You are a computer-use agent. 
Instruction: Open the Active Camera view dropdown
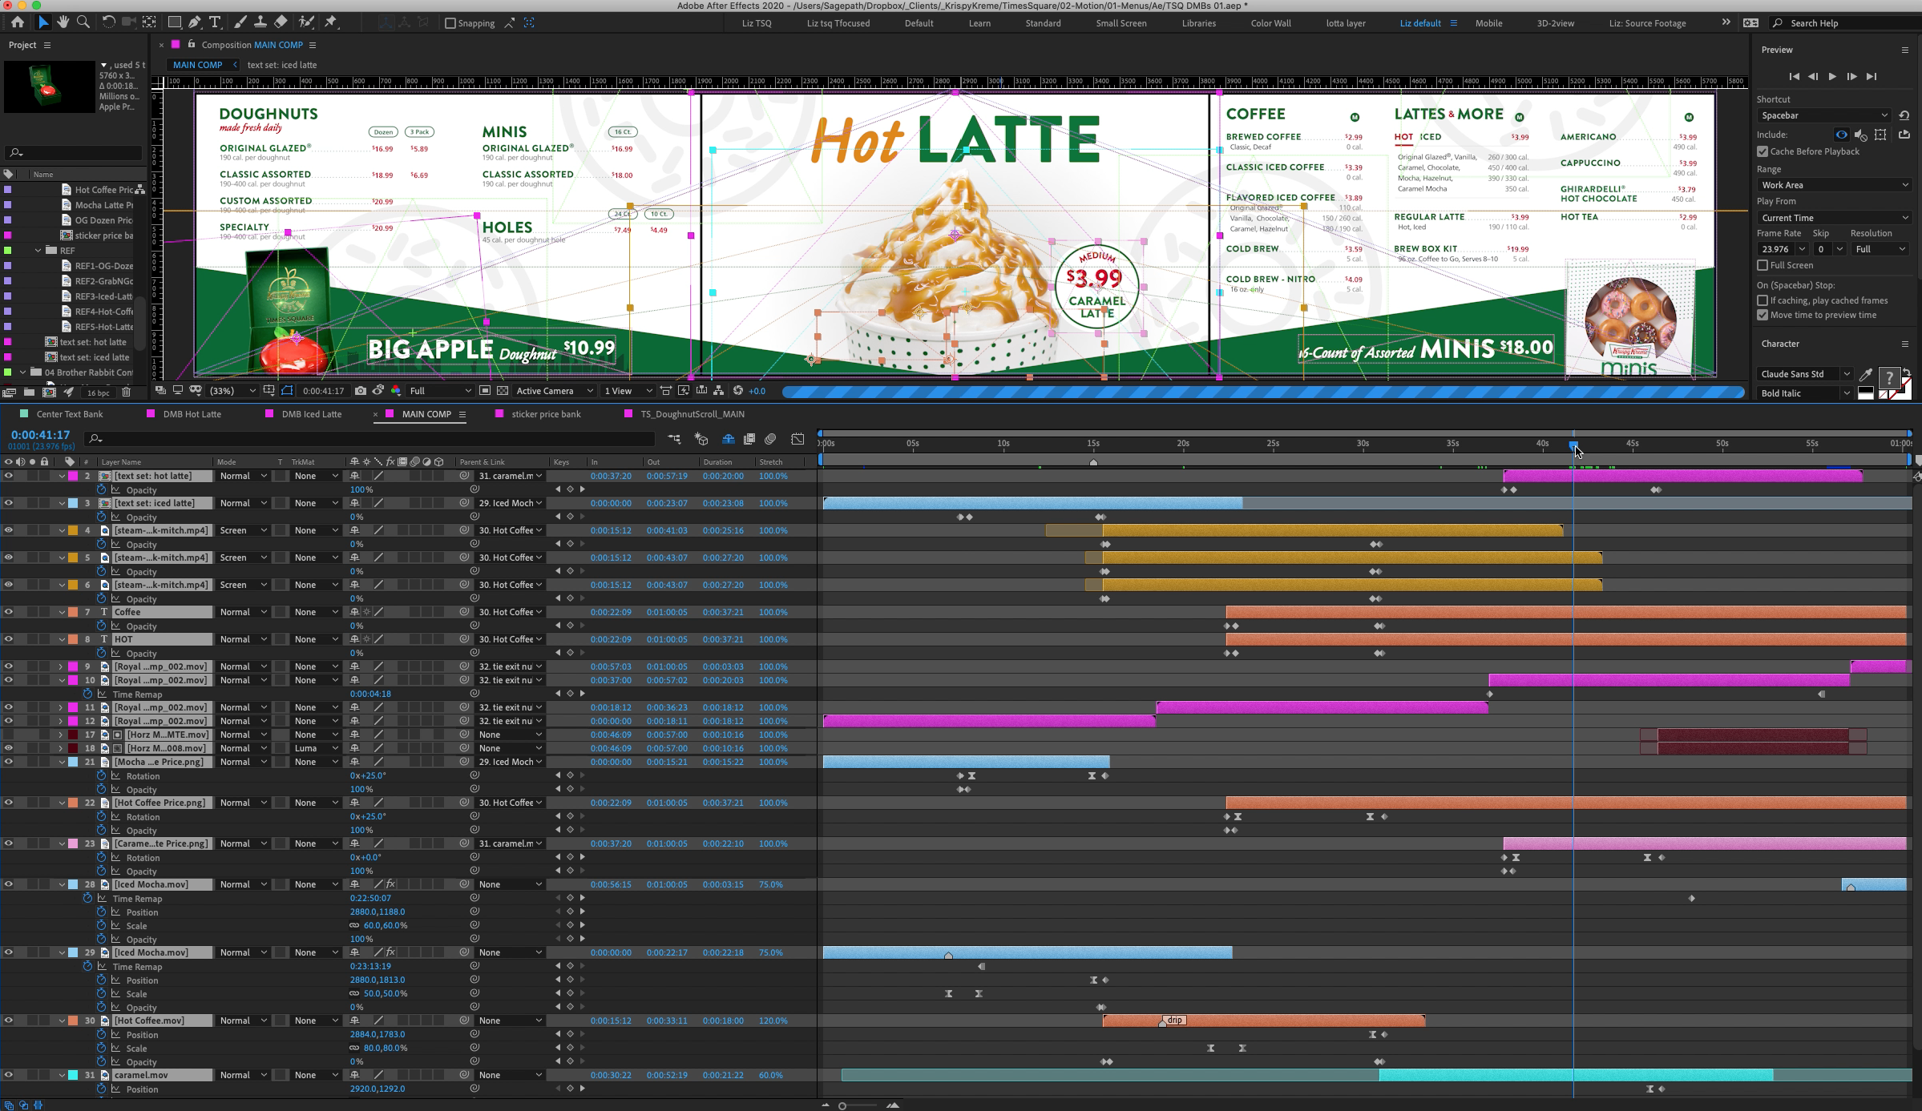point(555,391)
